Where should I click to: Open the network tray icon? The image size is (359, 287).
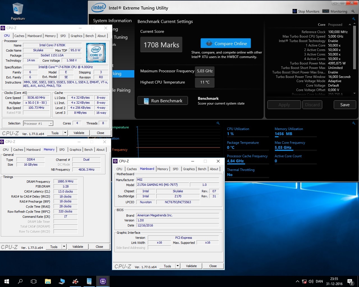click(304, 281)
